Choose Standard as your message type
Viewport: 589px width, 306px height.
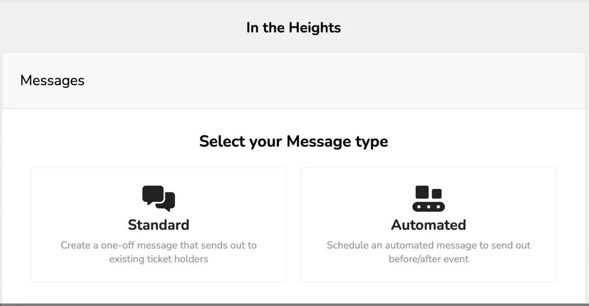click(x=158, y=224)
